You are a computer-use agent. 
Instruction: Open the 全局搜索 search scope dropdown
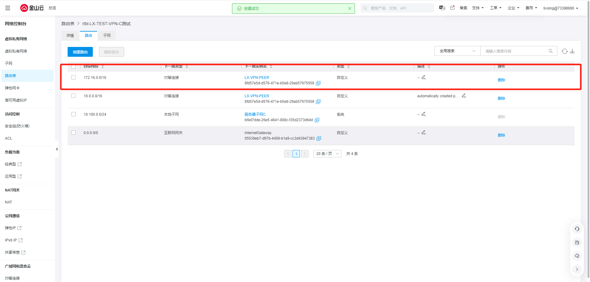tap(457, 51)
